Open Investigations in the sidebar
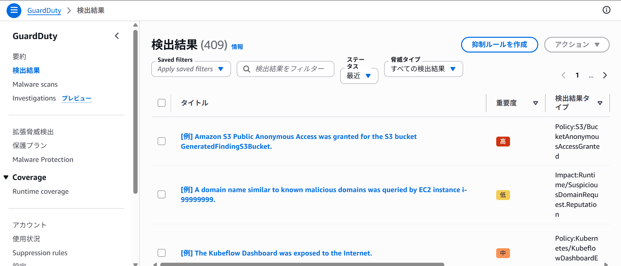Image resolution: width=621 pixels, height=266 pixels. point(34,98)
